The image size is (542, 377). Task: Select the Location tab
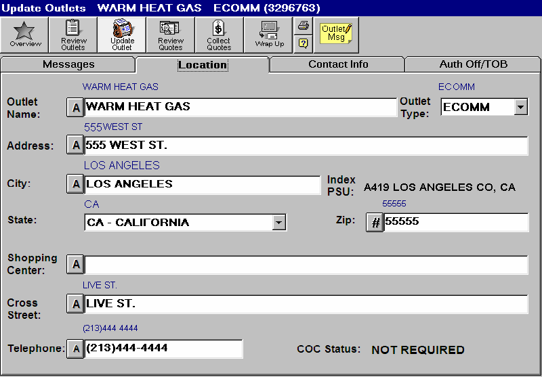203,65
